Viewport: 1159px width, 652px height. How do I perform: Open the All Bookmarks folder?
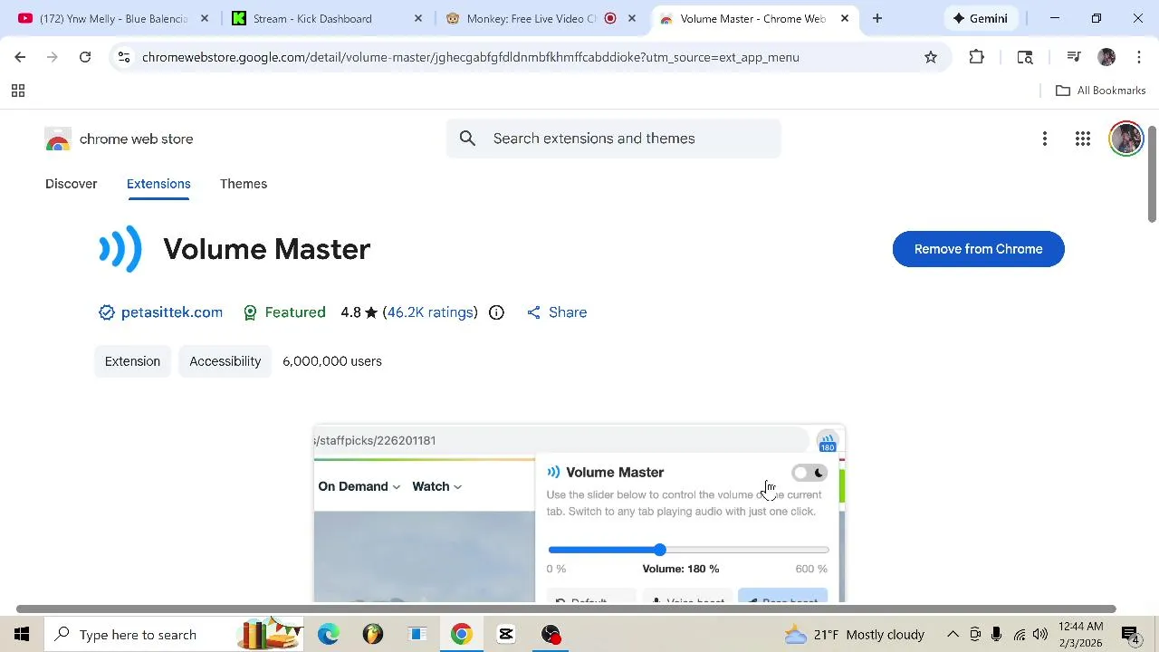(x=1101, y=91)
